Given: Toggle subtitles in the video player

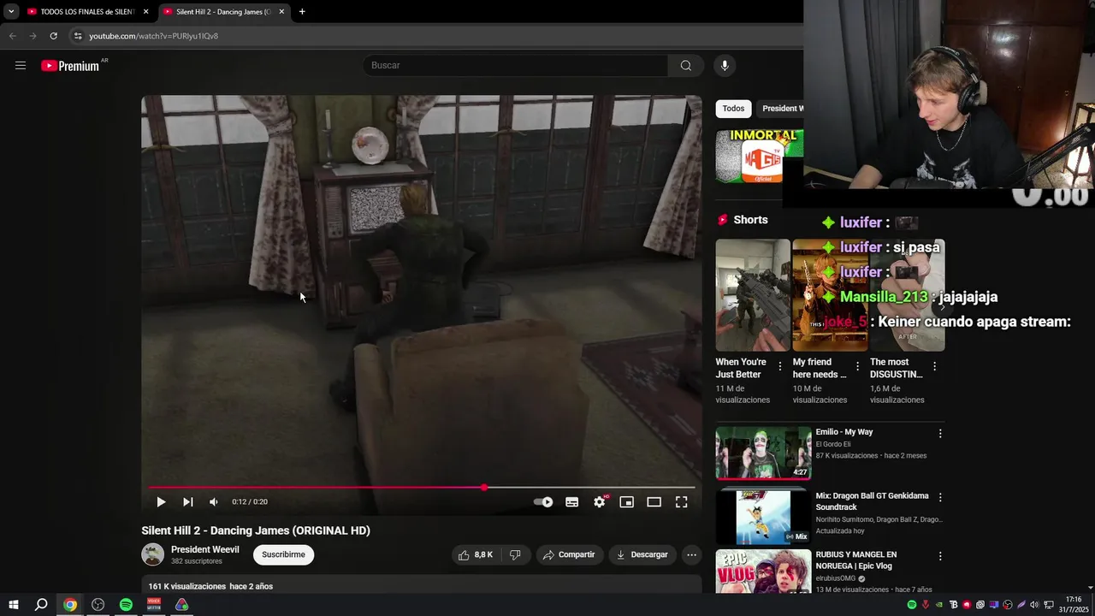Looking at the screenshot, I should 572,502.
